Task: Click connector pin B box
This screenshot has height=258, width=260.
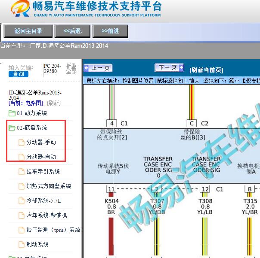Action: (250, 189)
